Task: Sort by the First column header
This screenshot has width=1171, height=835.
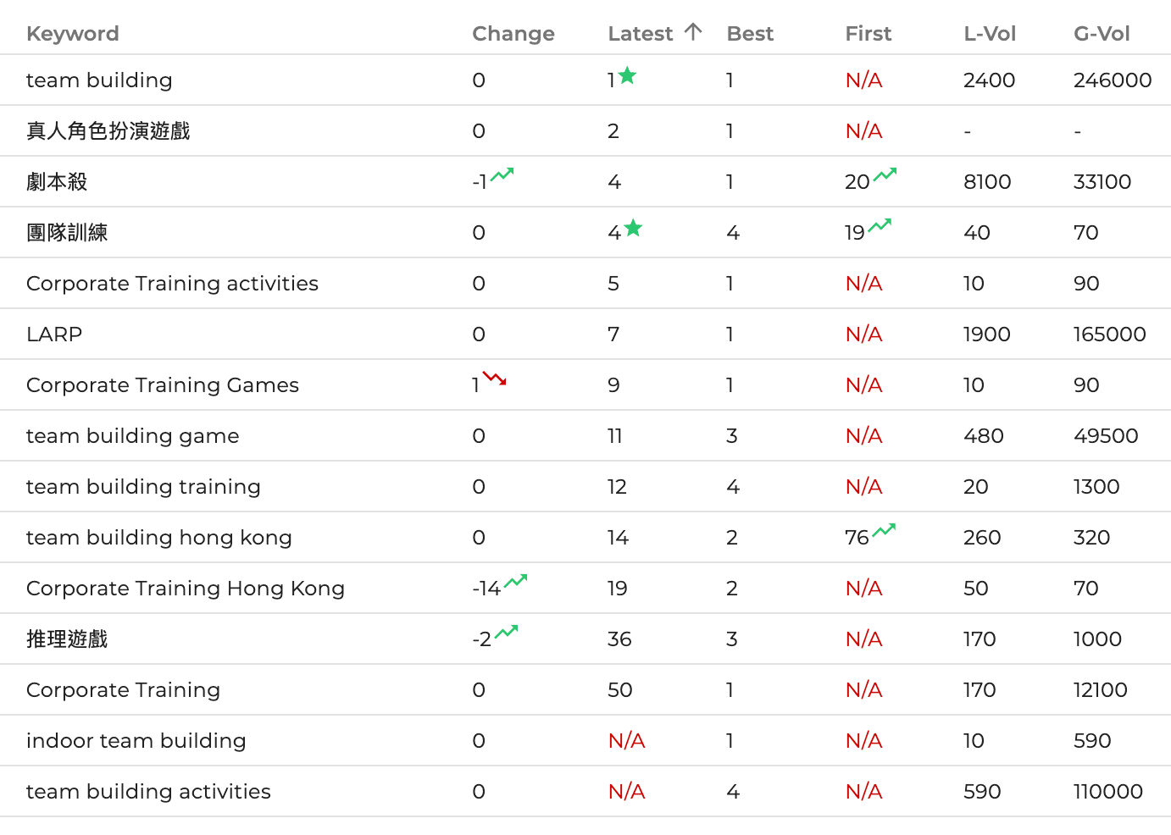Action: [868, 34]
